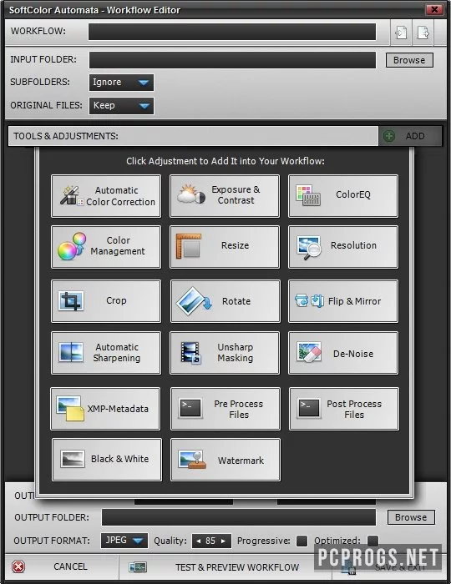Open the Original Files Keep dropdown

pos(121,106)
